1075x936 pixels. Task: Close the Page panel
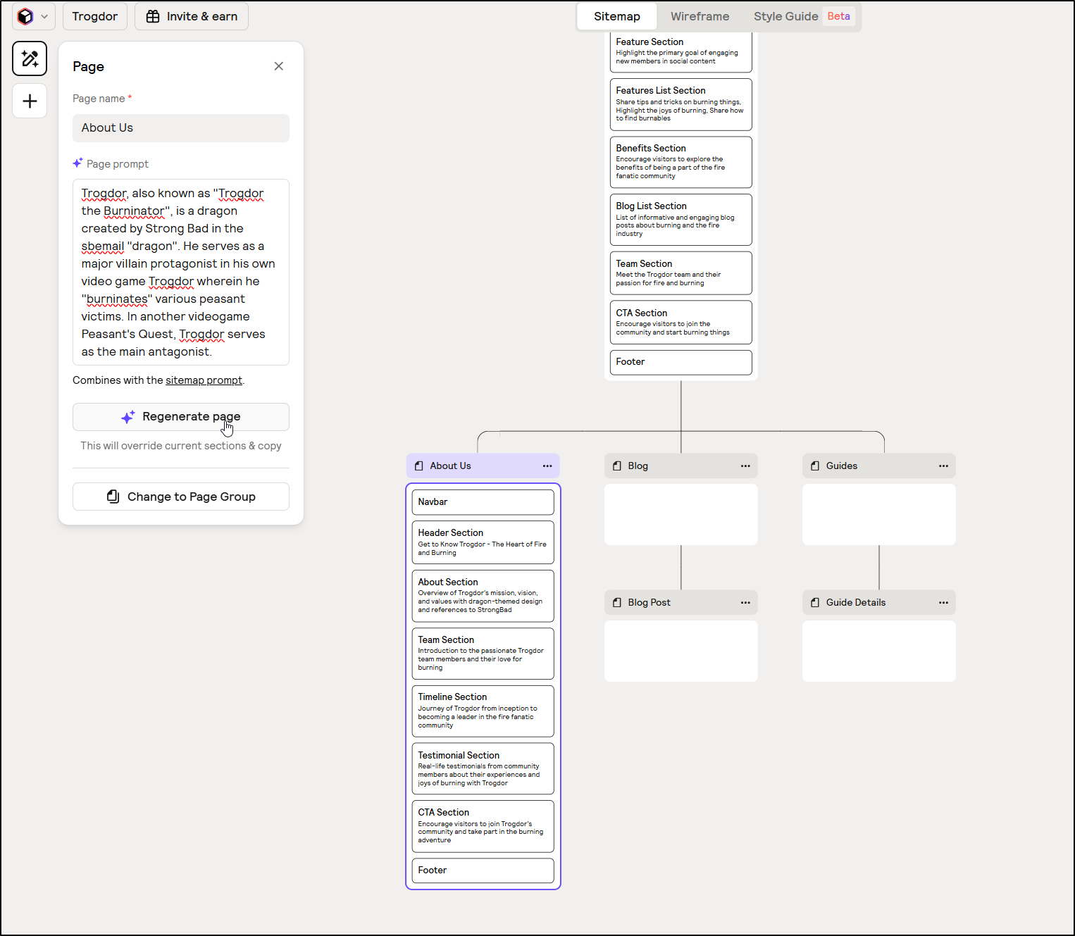coord(279,66)
